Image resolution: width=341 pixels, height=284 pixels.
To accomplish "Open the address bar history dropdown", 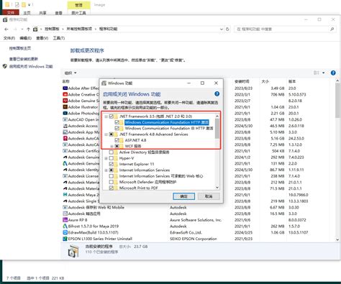I will 222,29.
